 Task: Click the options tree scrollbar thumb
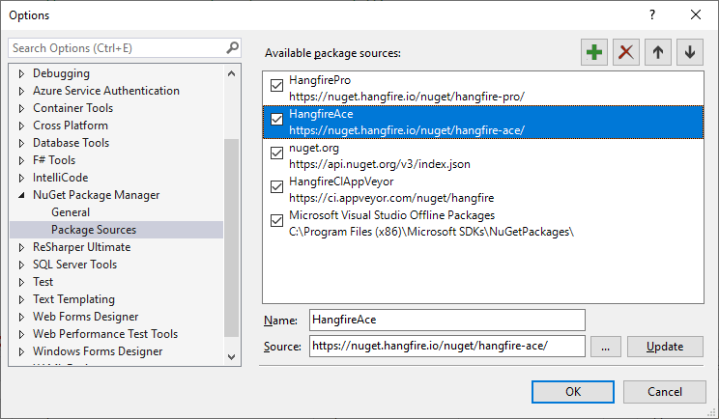(x=232, y=237)
